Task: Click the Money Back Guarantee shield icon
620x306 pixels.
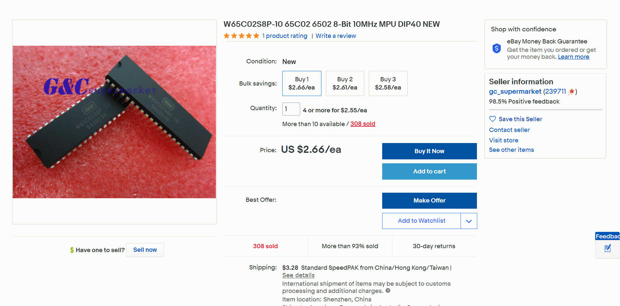Action: (x=497, y=49)
